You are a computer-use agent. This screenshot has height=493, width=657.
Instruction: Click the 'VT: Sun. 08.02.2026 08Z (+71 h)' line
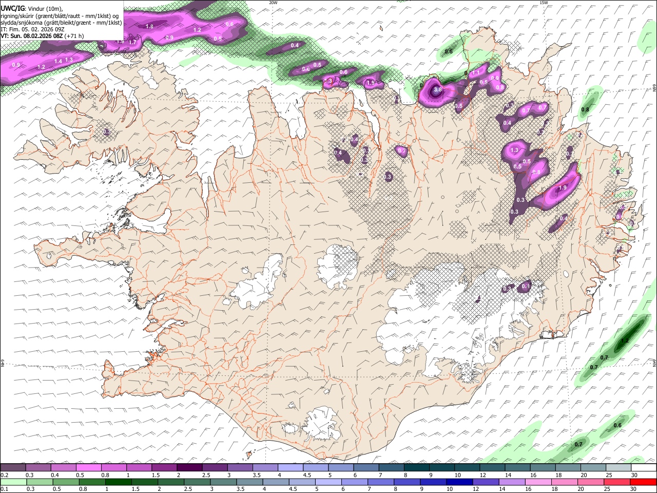(x=42, y=36)
